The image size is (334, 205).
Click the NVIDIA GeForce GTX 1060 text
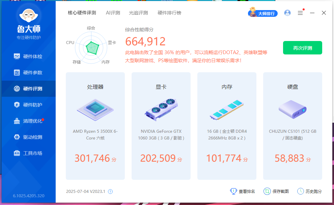(161, 134)
